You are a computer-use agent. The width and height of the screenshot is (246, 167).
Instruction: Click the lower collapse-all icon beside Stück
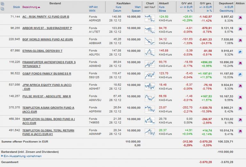coord(3,9)
